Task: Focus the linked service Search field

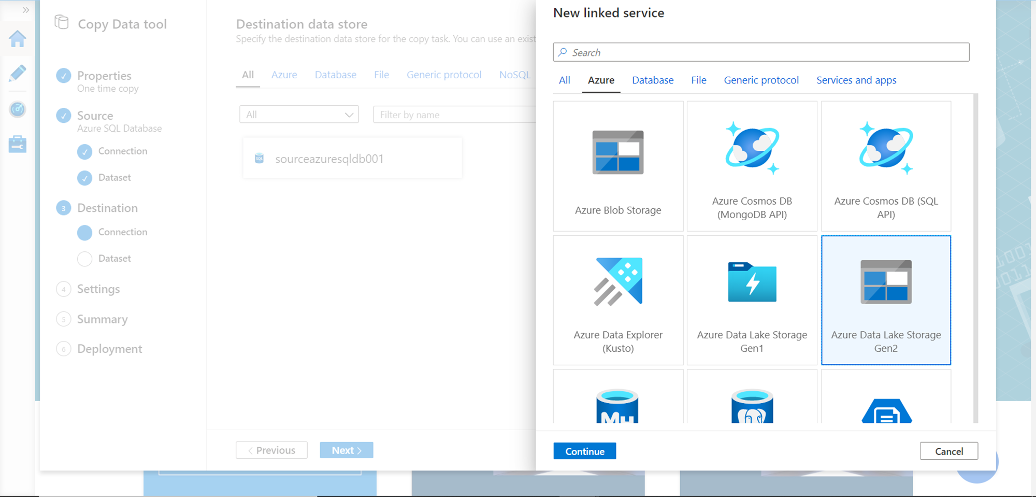Action: click(x=761, y=52)
